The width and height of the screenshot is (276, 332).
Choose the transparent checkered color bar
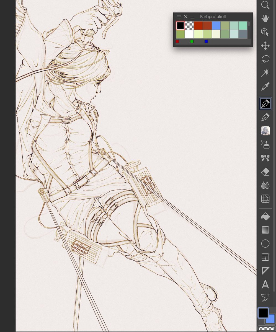266,328
